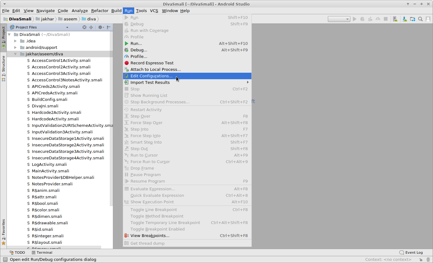
Task: Choose View Breakpoints from Run menu
Action: coord(150,235)
